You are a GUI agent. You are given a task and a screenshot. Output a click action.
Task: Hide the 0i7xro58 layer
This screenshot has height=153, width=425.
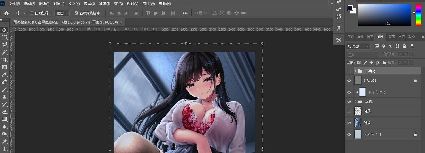pos(349,81)
